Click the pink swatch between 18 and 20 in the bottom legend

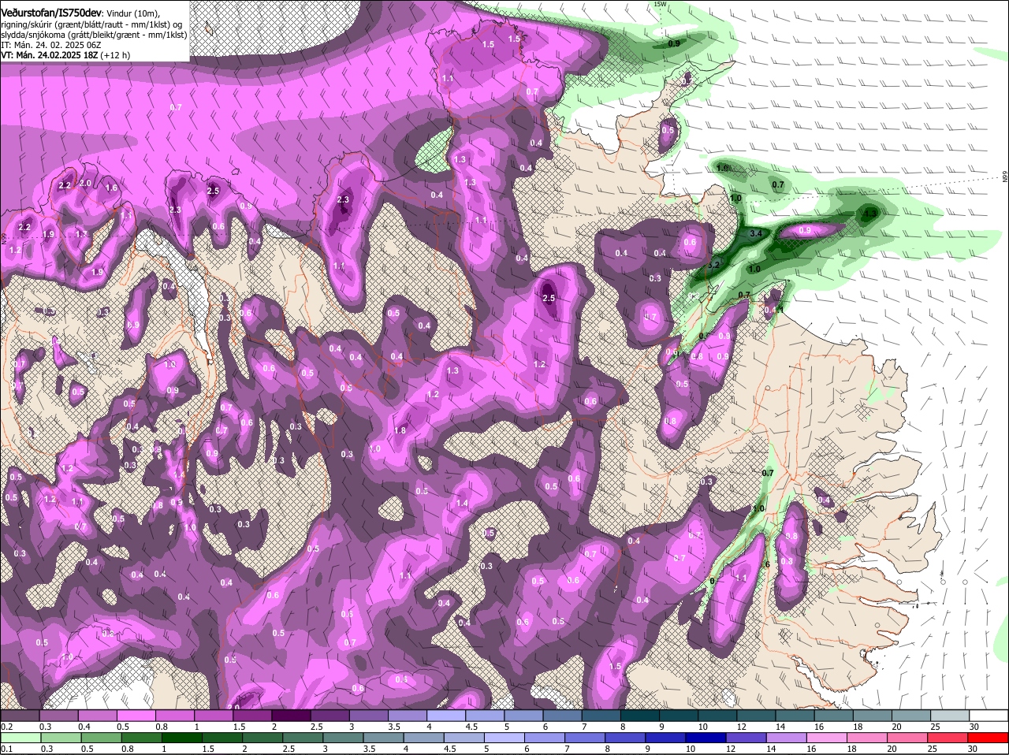tap(866, 738)
